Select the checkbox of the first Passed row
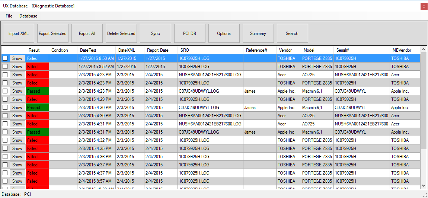The width and height of the screenshot is (428, 198). pos(5,91)
